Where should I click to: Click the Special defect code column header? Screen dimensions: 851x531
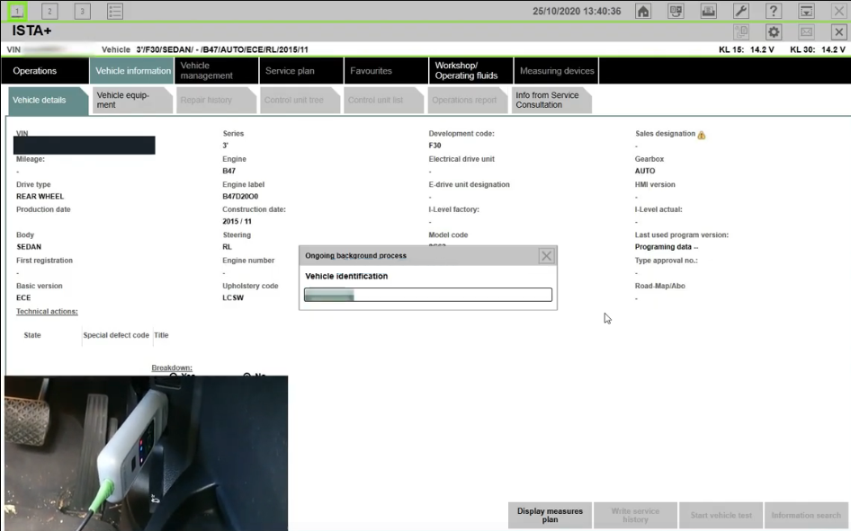pos(116,335)
